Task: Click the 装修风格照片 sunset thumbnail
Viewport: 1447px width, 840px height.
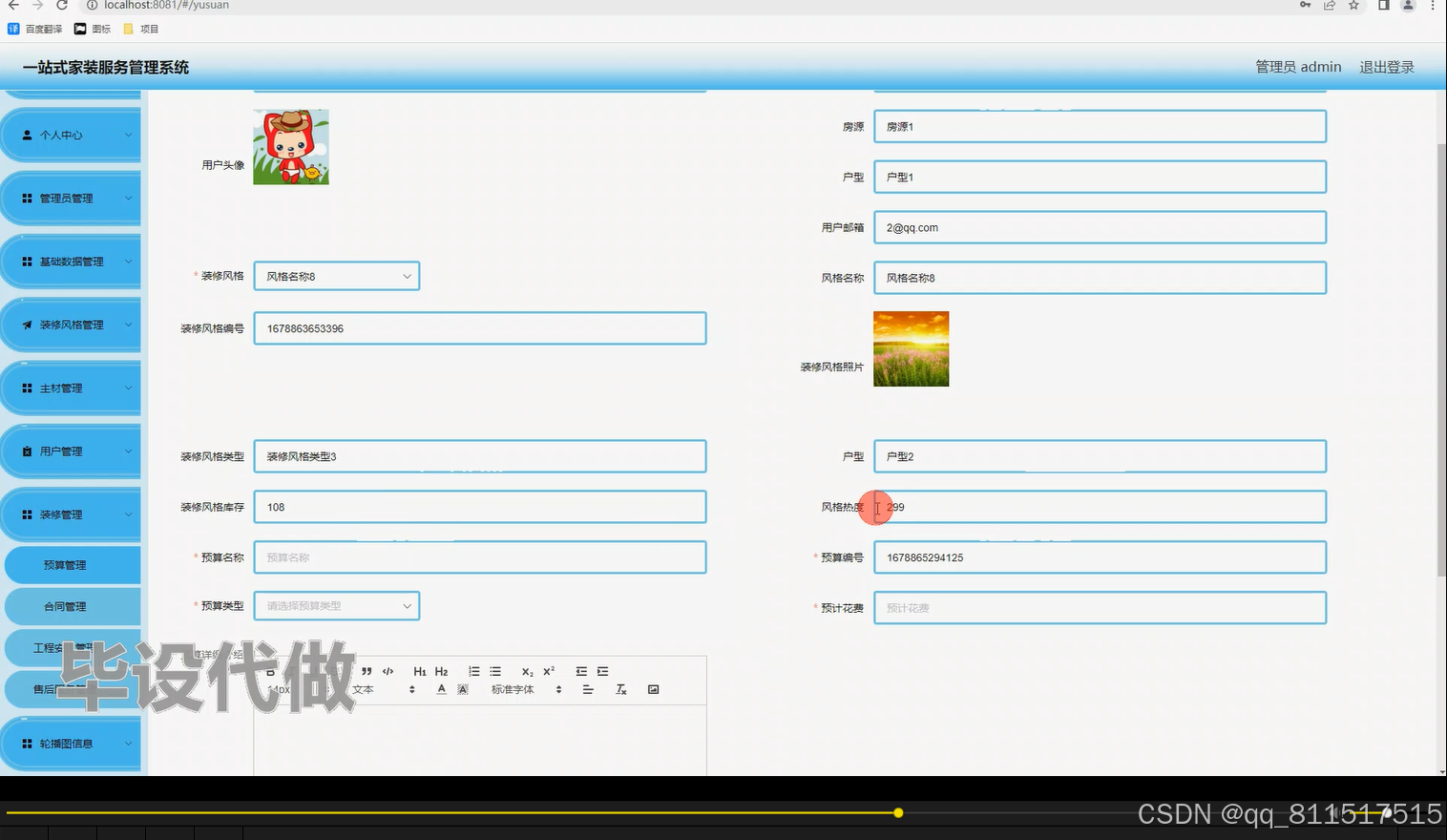Action: coord(912,348)
